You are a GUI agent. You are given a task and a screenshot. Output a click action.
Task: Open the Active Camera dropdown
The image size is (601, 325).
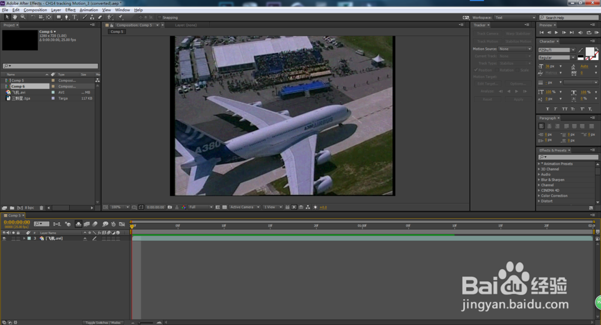pyautogui.click(x=245, y=207)
